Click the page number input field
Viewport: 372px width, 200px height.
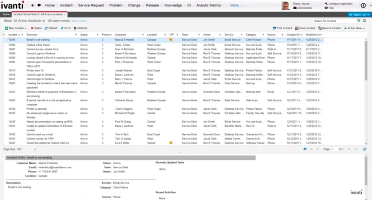click(x=334, y=149)
